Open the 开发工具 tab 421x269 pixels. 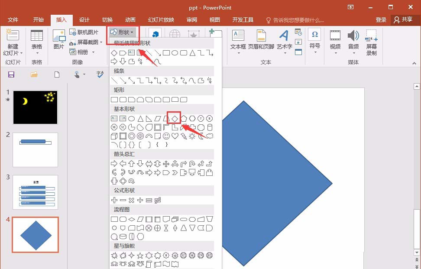(243, 20)
